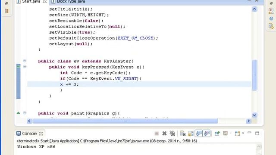Close the Start.java editor tab
This screenshot has height=155, width=276.
(45, 2)
